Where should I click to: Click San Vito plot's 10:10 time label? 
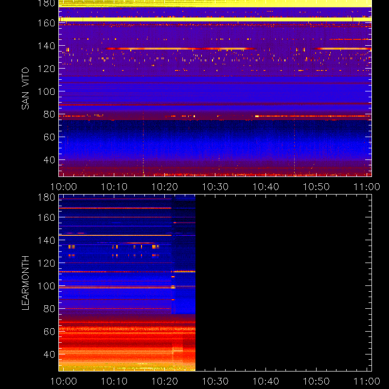click(x=114, y=187)
